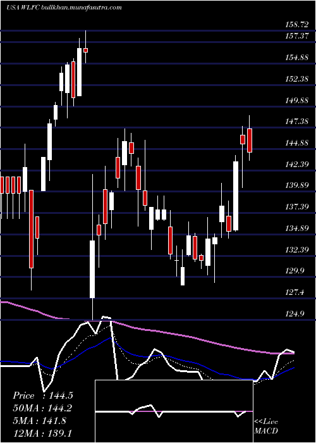This screenshot has width=316, height=443.
Task: Click inside the MACD inset panel
Action: coord(174,411)
